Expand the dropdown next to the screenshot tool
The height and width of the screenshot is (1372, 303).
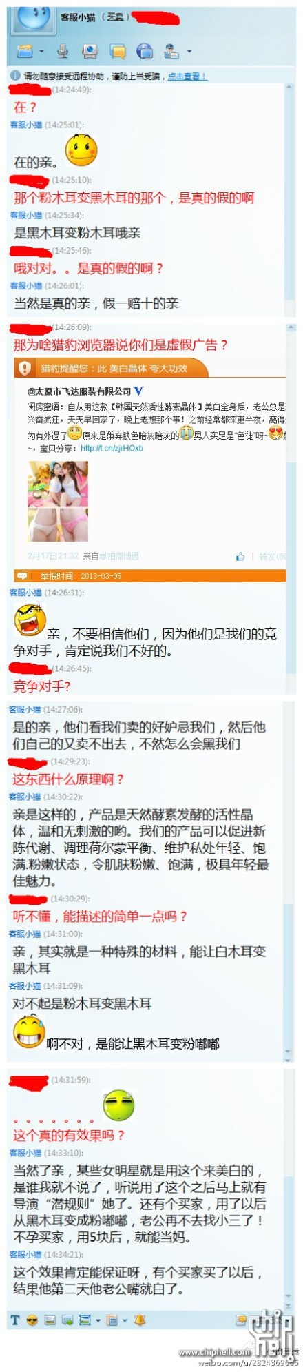point(98,1320)
